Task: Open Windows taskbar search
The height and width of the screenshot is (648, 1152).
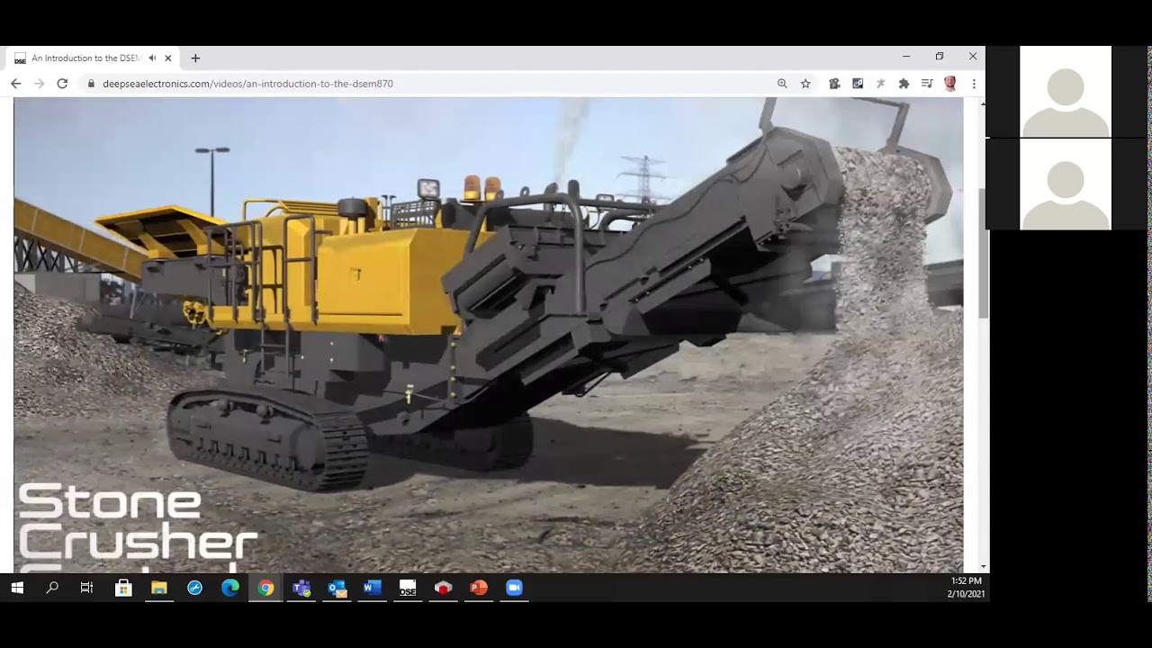Action: coord(52,588)
